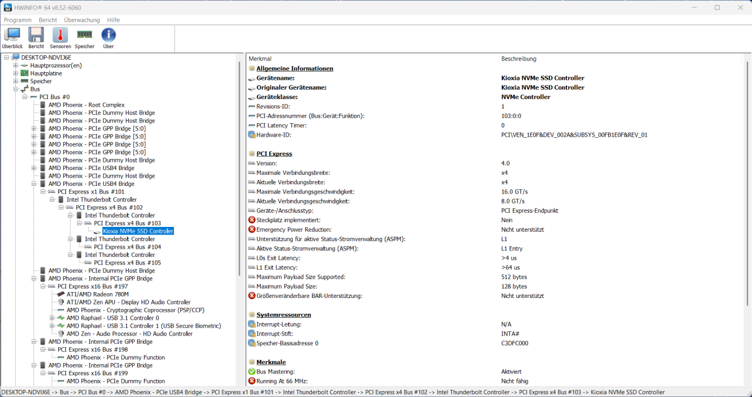Open the Bericht menu
The image size is (752, 397).
pyautogui.click(x=48, y=20)
